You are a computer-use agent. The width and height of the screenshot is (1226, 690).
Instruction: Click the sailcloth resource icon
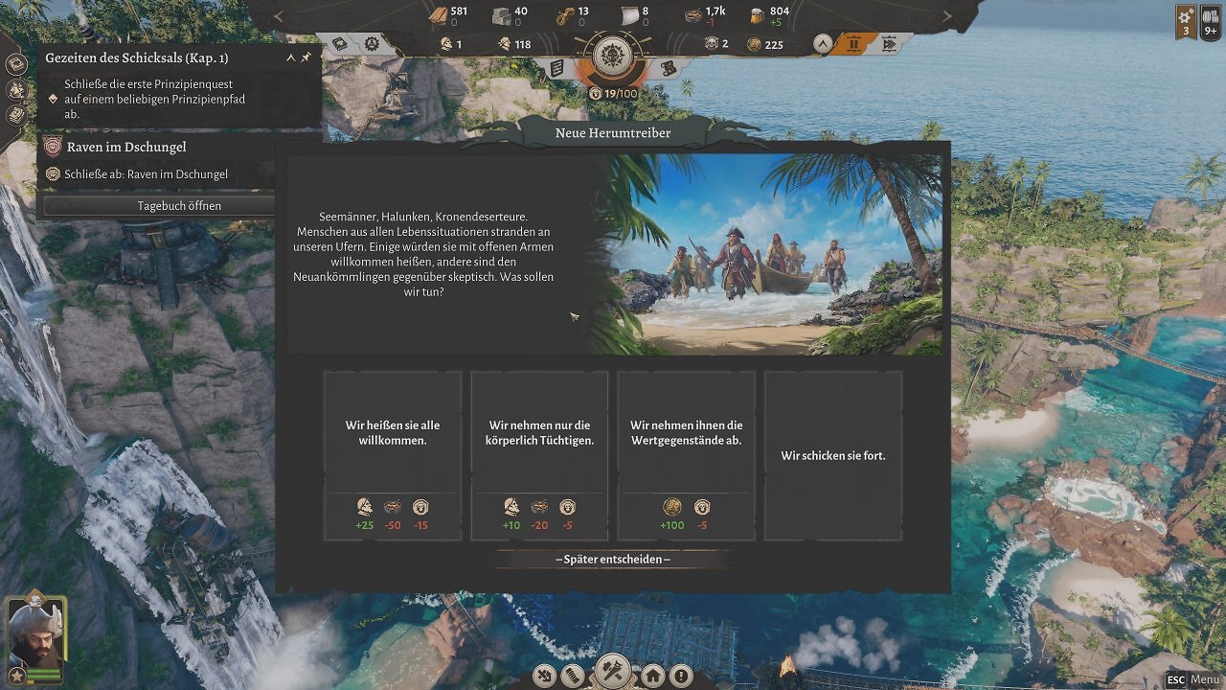(628, 16)
